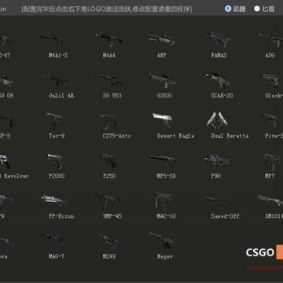The image size is (283, 283).
Task: Pick the AWP sniper rifle icon
Action: 162,39
